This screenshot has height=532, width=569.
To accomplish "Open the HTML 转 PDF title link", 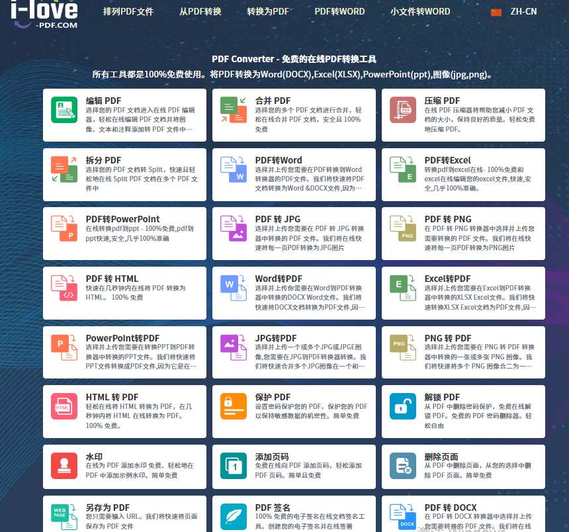I will pyautogui.click(x=112, y=397).
